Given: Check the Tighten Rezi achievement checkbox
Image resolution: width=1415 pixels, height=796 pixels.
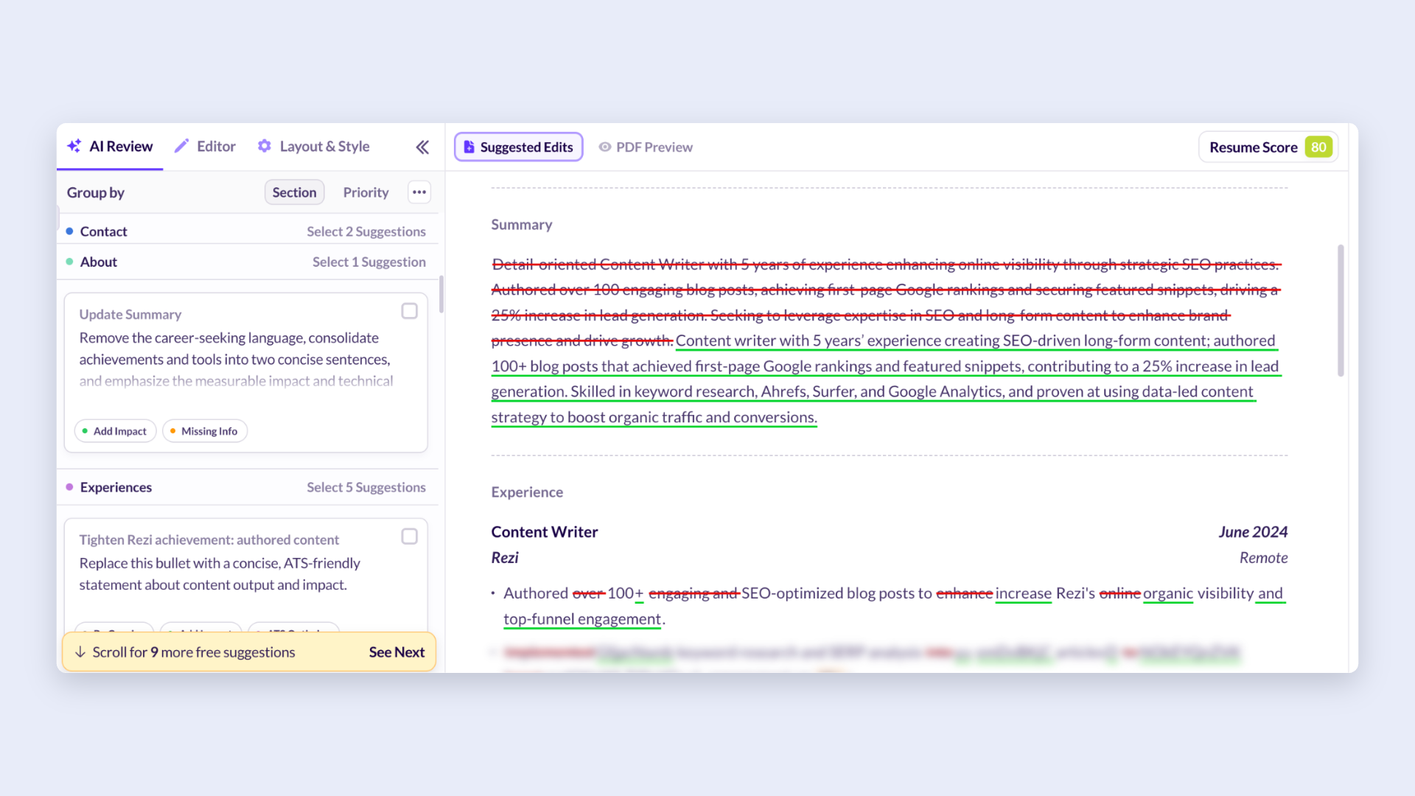Looking at the screenshot, I should point(409,537).
